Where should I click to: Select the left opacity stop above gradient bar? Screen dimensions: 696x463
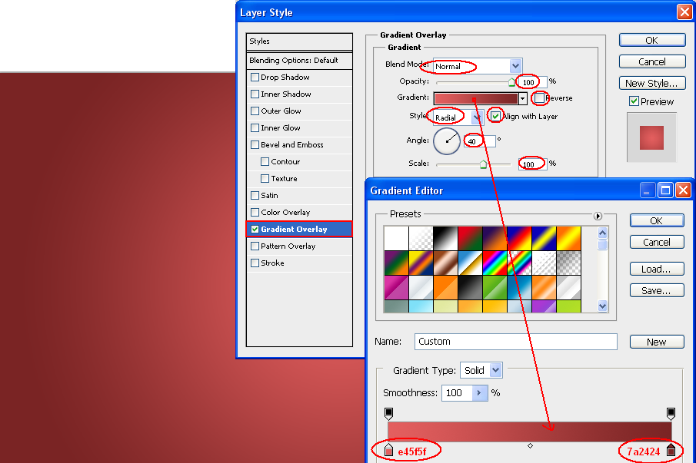tap(388, 413)
